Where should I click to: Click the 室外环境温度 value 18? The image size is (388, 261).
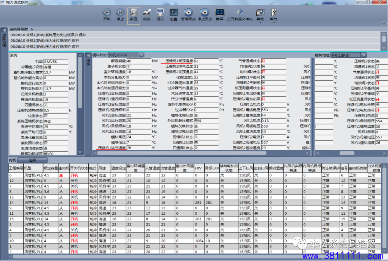click(139, 72)
